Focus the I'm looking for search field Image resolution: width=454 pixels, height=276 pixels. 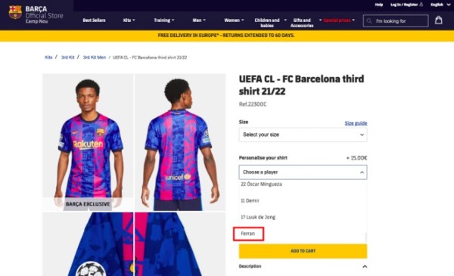396,21
